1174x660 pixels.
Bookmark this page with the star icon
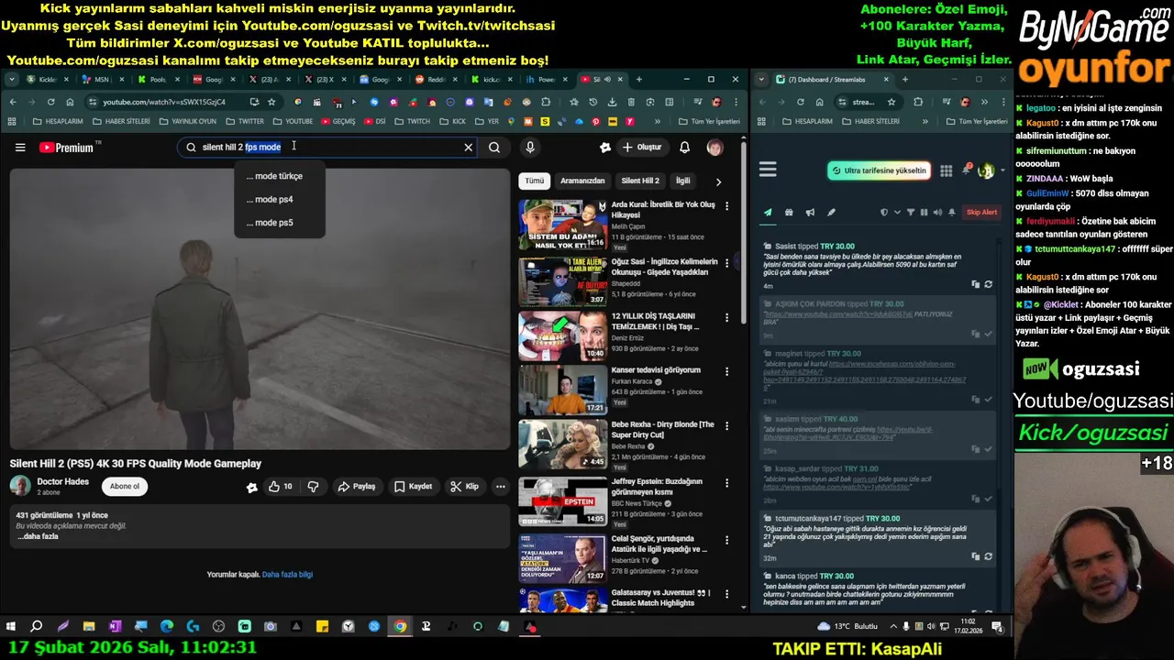click(271, 102)
